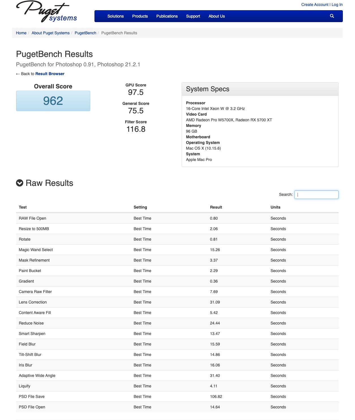Select the Resize to 500MB row
Viewport: 355px width, 420px height.
[177, 229]
